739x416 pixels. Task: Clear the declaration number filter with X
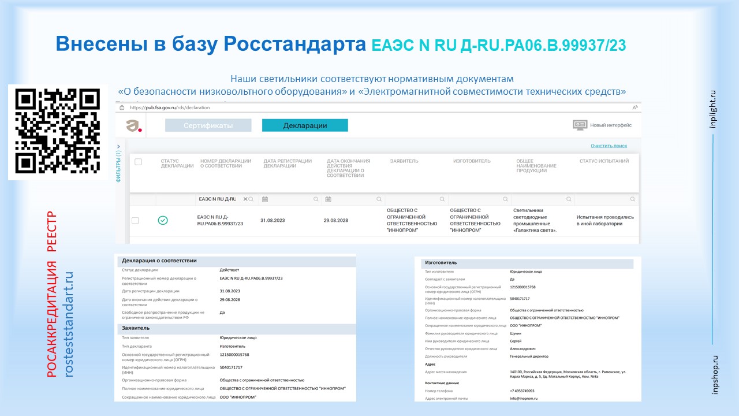(245, 199)
